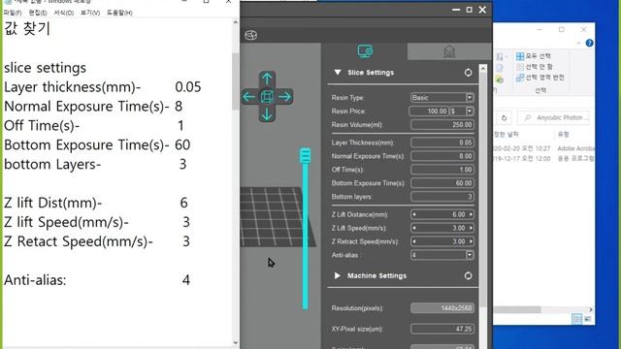Switch Explorer to large icons view
The image size is (621, 349).
coord(587,319)
